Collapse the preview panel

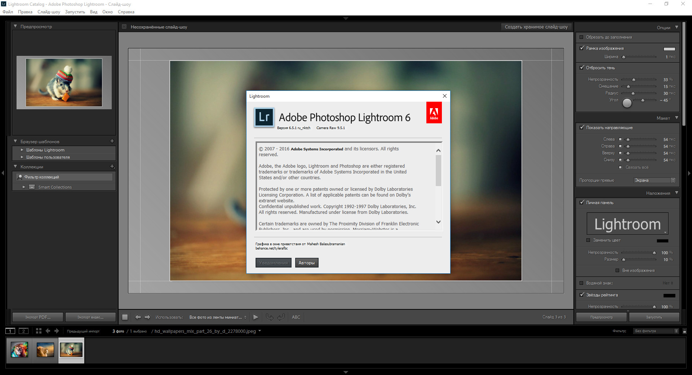15,26
